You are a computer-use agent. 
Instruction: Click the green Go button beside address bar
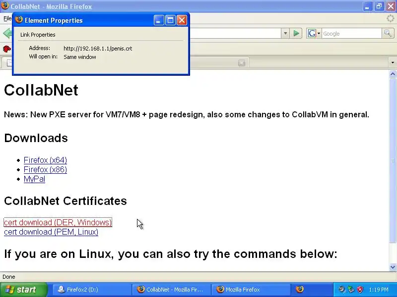[x=296, y=33]
